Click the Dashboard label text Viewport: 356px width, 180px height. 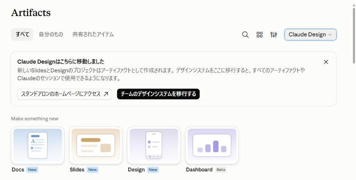(199, 169)
